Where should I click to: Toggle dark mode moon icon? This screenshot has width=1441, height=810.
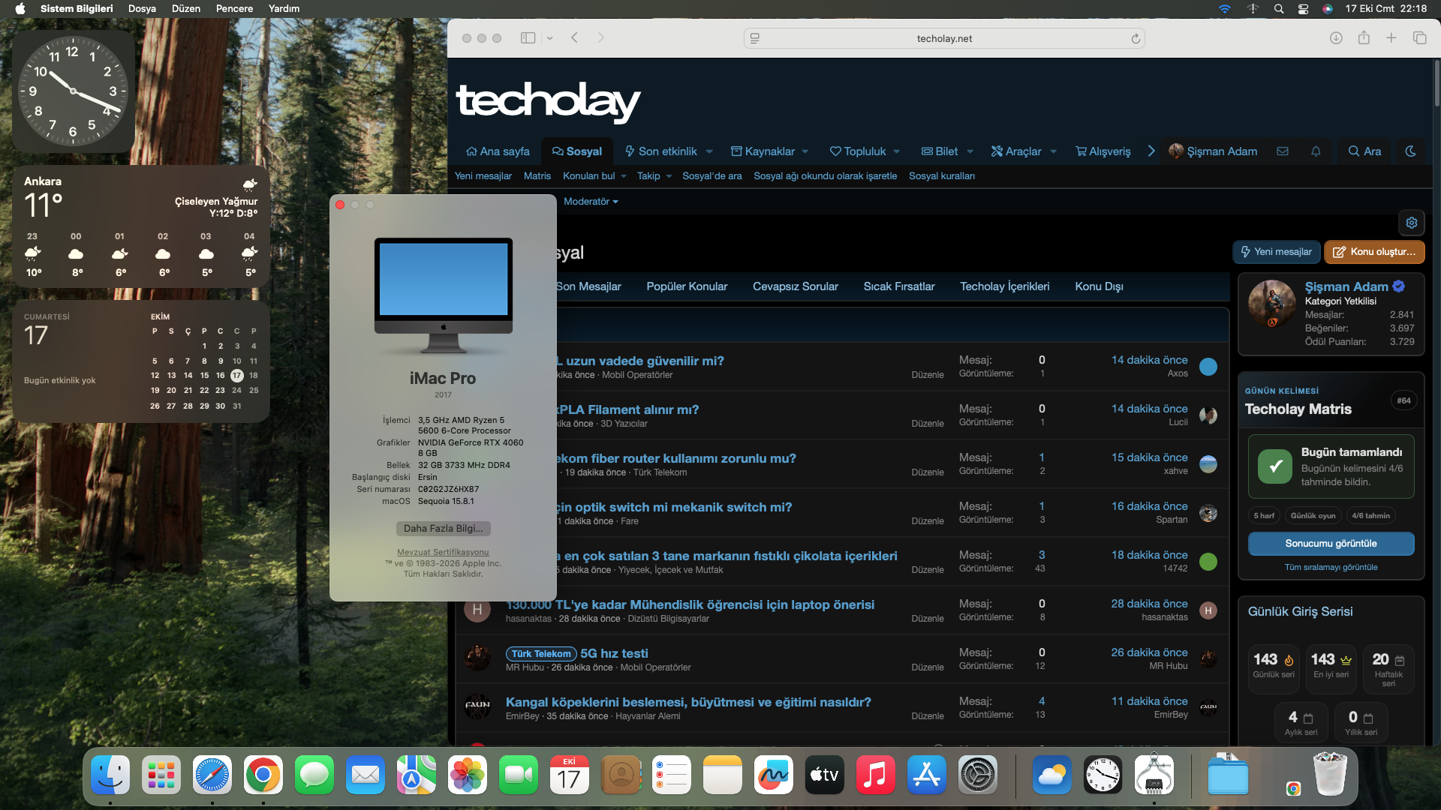point(1410,151)
